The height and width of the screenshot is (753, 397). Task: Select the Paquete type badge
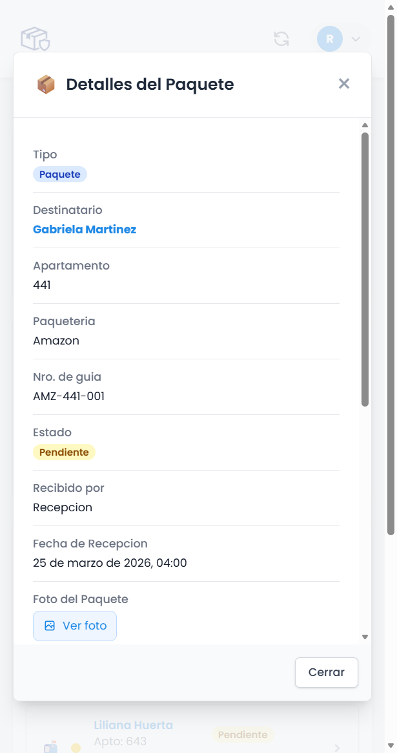(x=59, y=174)
